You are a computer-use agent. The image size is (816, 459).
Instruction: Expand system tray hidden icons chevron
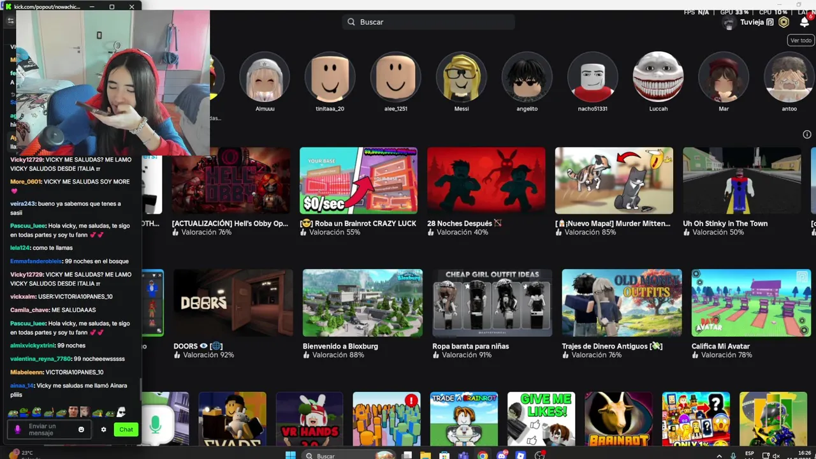[719, 456]
